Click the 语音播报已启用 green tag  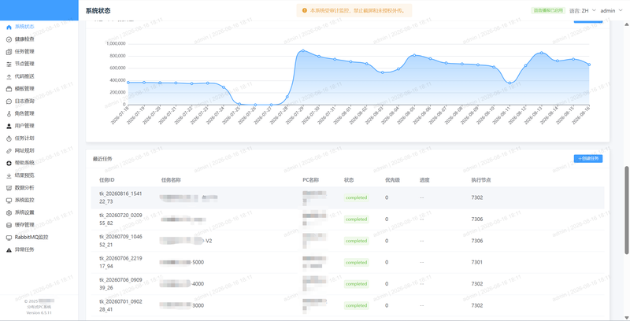[x=548, y=11]
